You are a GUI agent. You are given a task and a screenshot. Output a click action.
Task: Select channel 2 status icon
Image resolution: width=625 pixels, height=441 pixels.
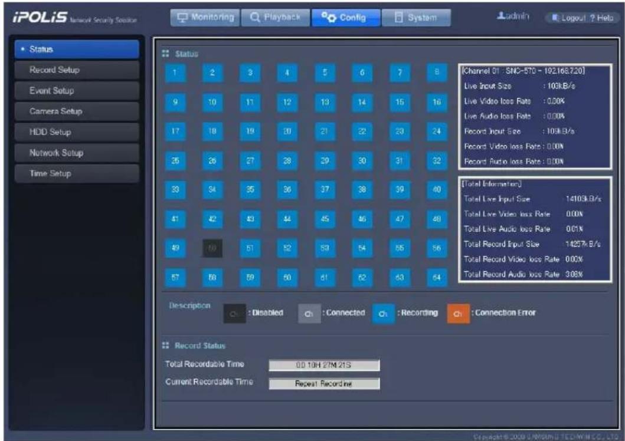point(212,73)
